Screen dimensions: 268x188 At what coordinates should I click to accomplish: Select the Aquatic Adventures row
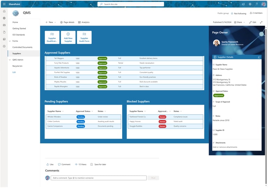point(125,68)
